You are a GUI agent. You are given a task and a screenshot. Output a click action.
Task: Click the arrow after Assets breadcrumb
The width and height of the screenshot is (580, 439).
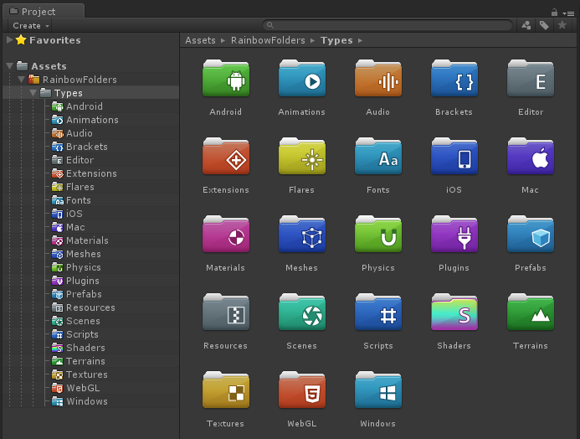pyautogui.click(x=223, y=40)
